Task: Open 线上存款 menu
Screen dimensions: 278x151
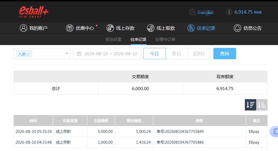Action: 120,28
